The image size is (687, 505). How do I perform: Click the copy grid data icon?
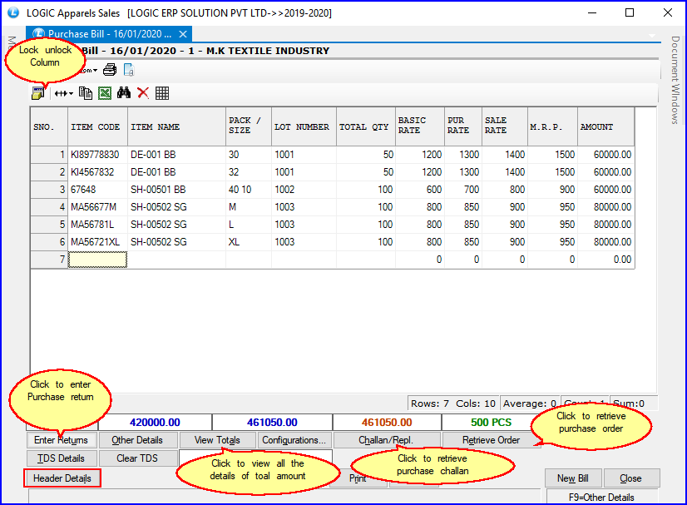pyautogui.click(x=86, y=93)
